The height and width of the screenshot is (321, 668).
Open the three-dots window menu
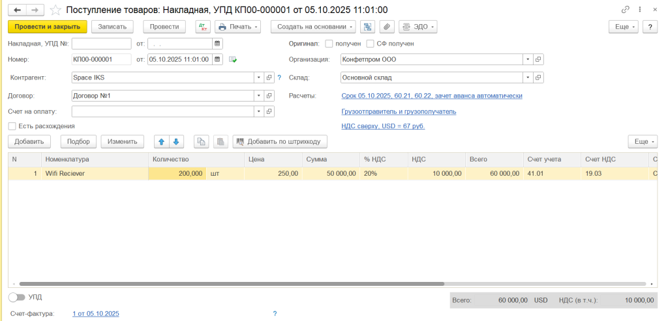(x=640, y=9)
